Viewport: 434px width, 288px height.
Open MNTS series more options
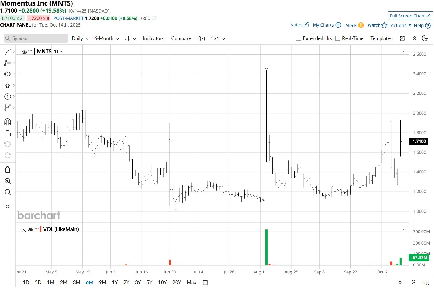pyautogui.click(x=30, y=51)
